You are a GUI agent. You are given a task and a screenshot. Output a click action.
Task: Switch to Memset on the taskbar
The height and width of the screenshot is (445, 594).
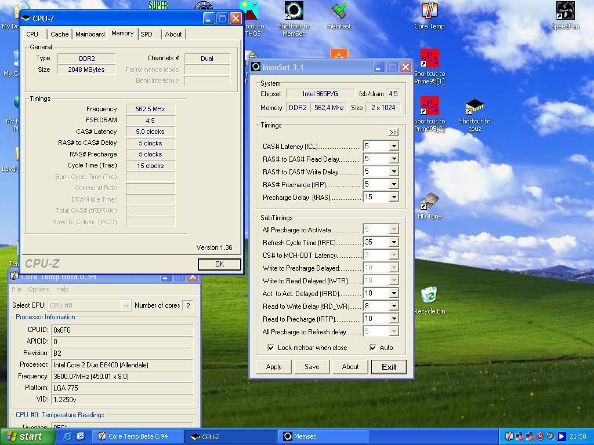point(323,436)
